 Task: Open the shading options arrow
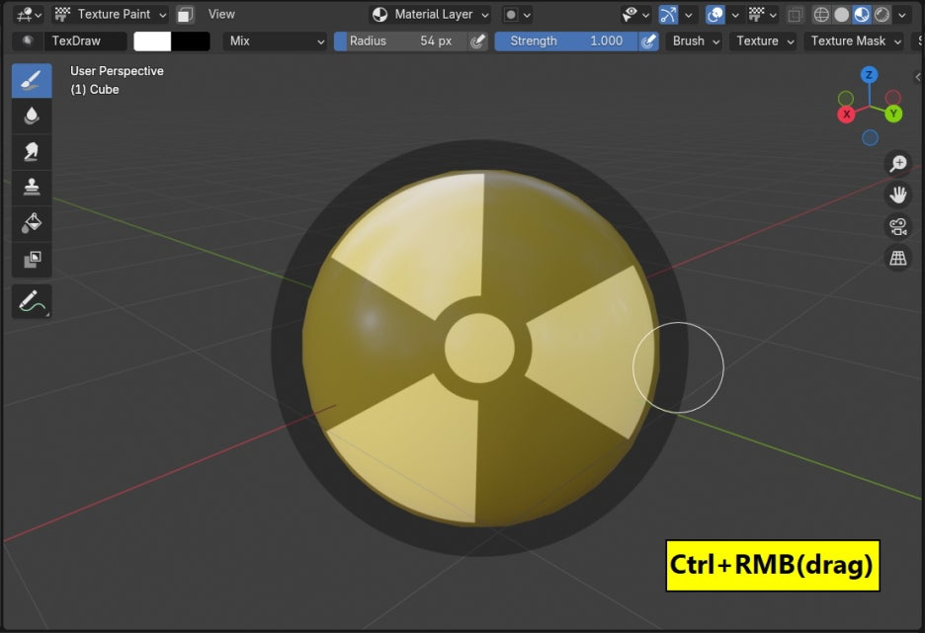pyautogui.click(x=902, y=15)
